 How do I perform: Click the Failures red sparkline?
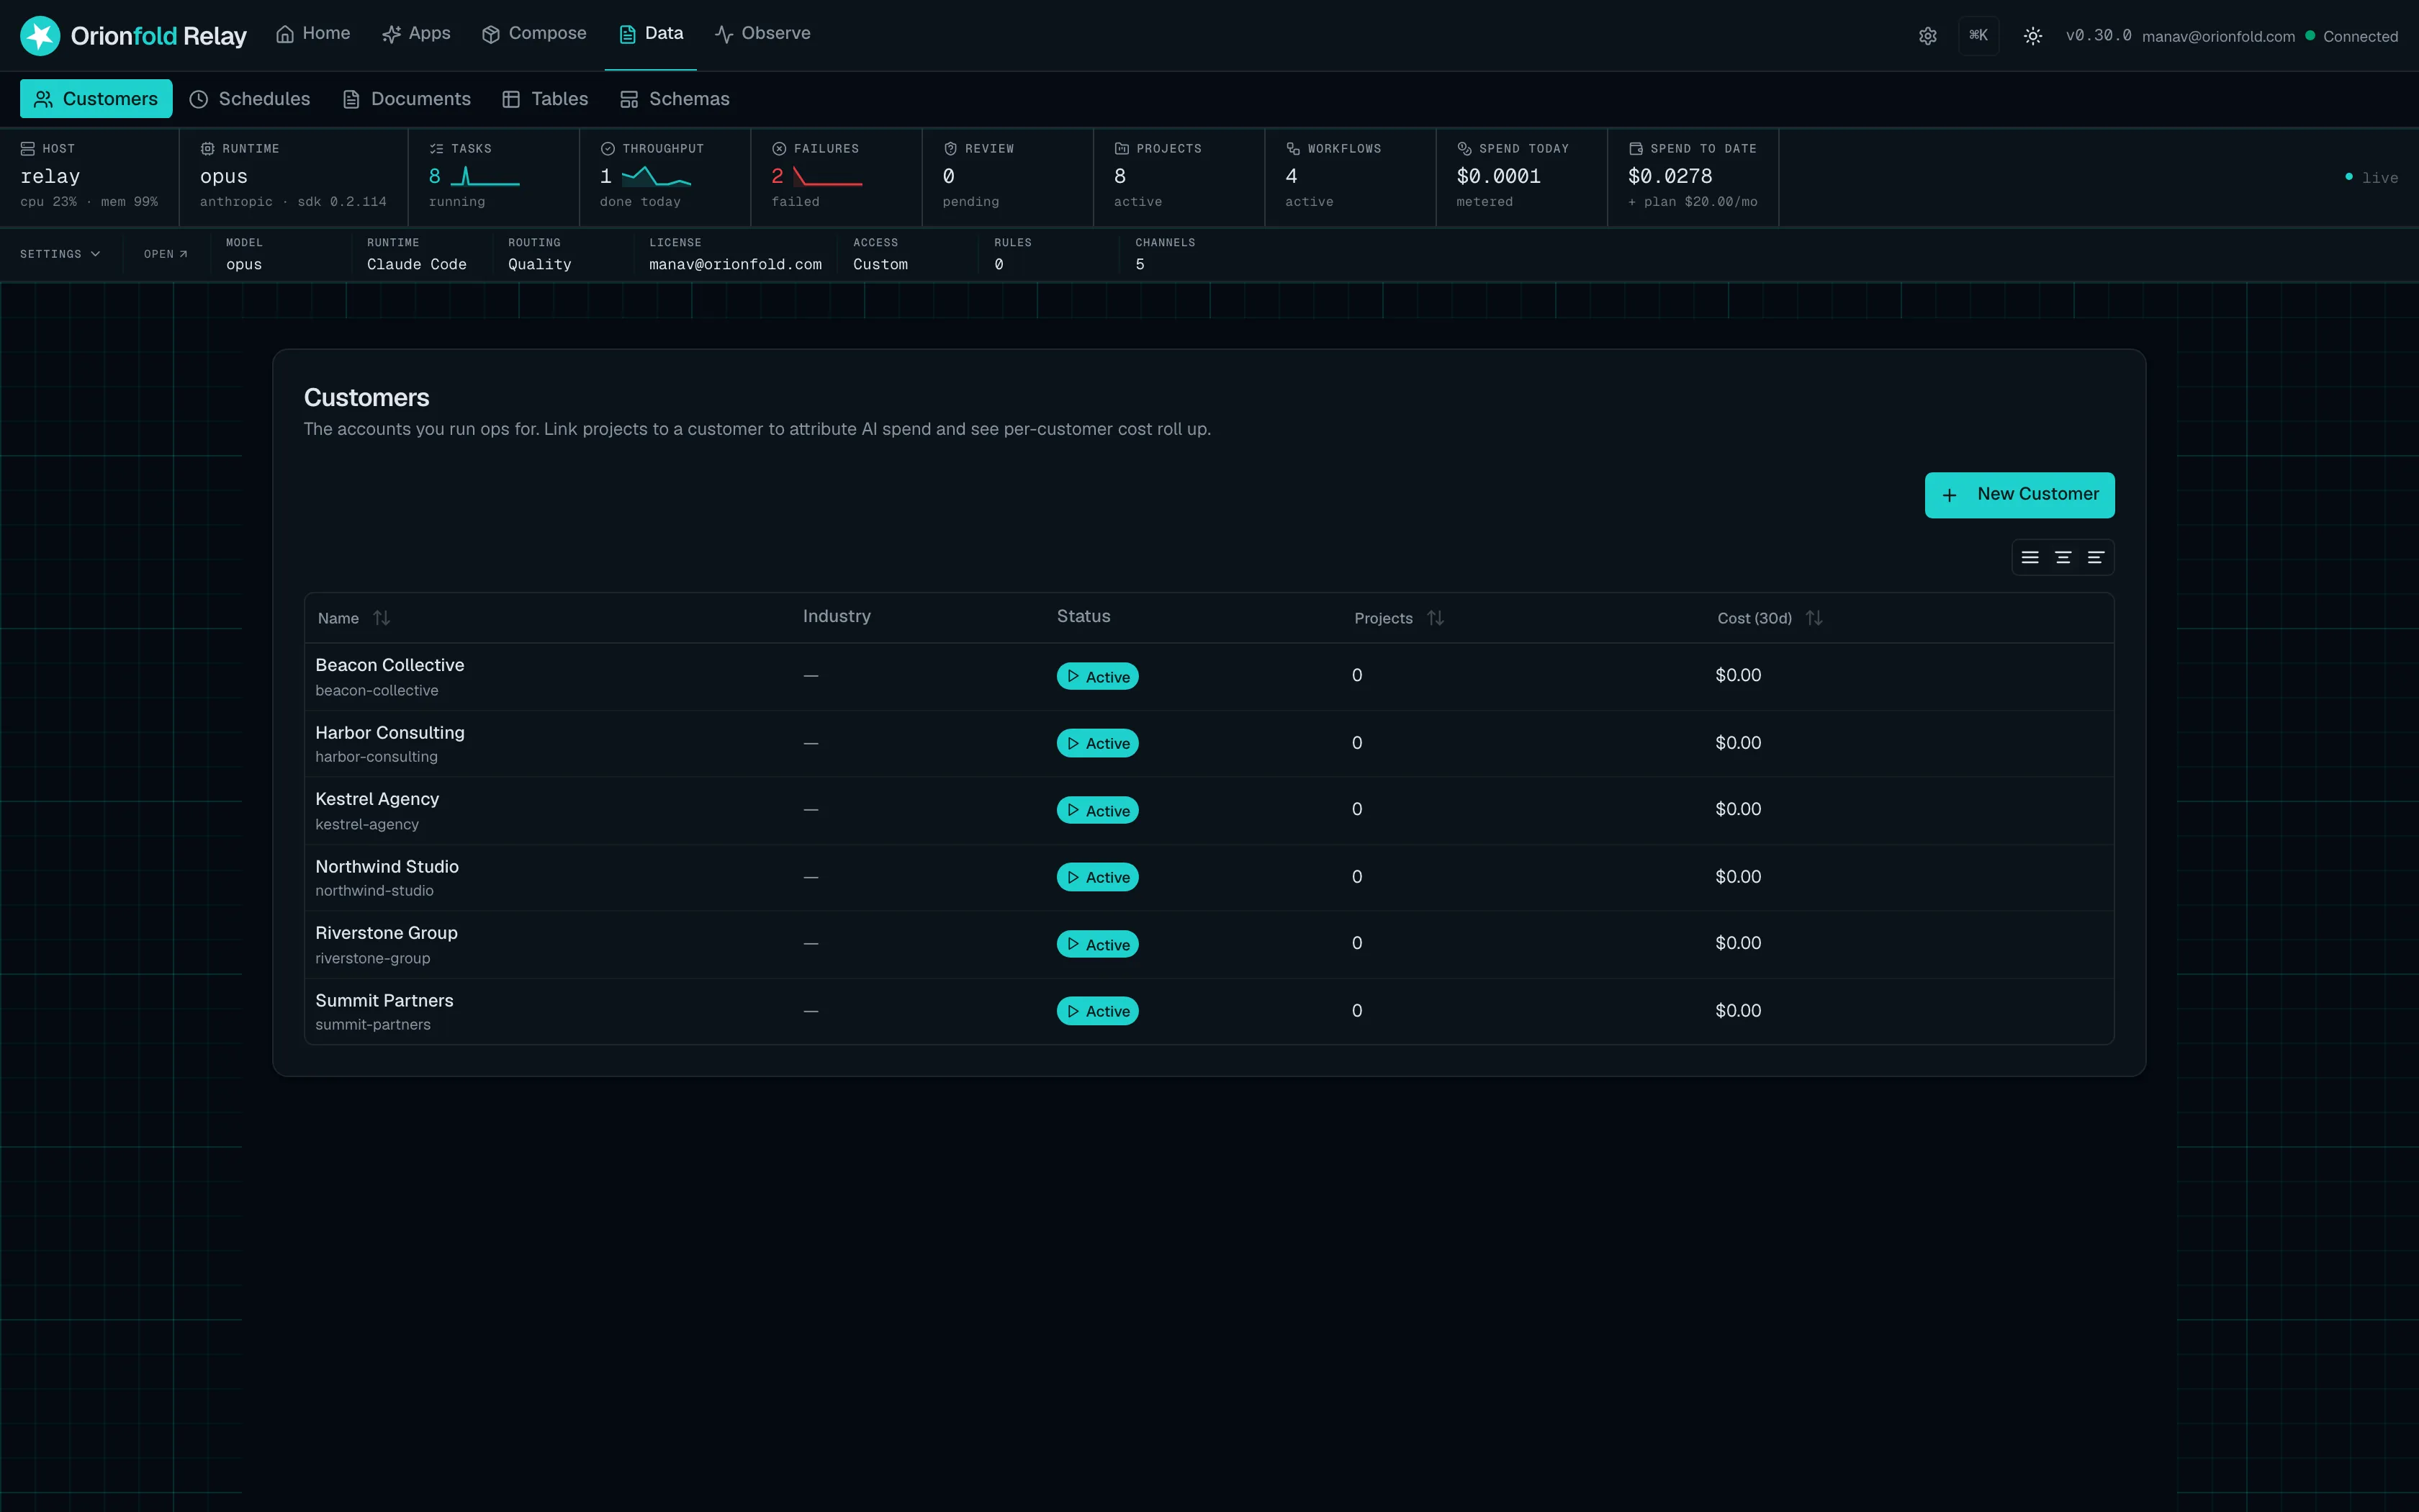pyautogui.click(x=828, y=177)
